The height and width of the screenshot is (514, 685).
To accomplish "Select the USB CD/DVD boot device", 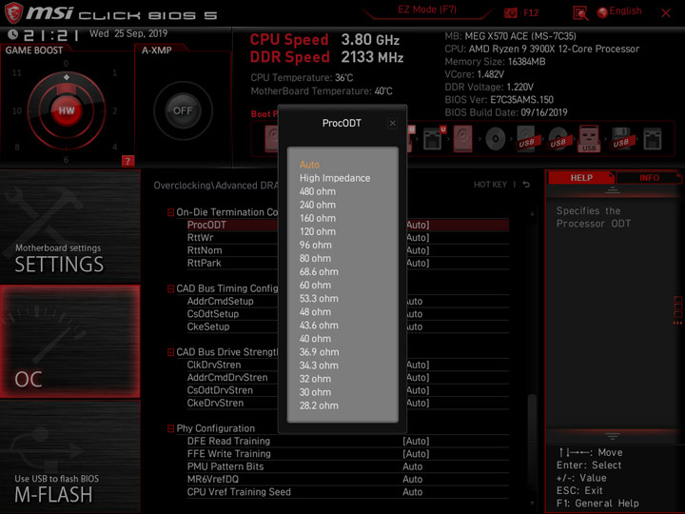I will point(558,139).
